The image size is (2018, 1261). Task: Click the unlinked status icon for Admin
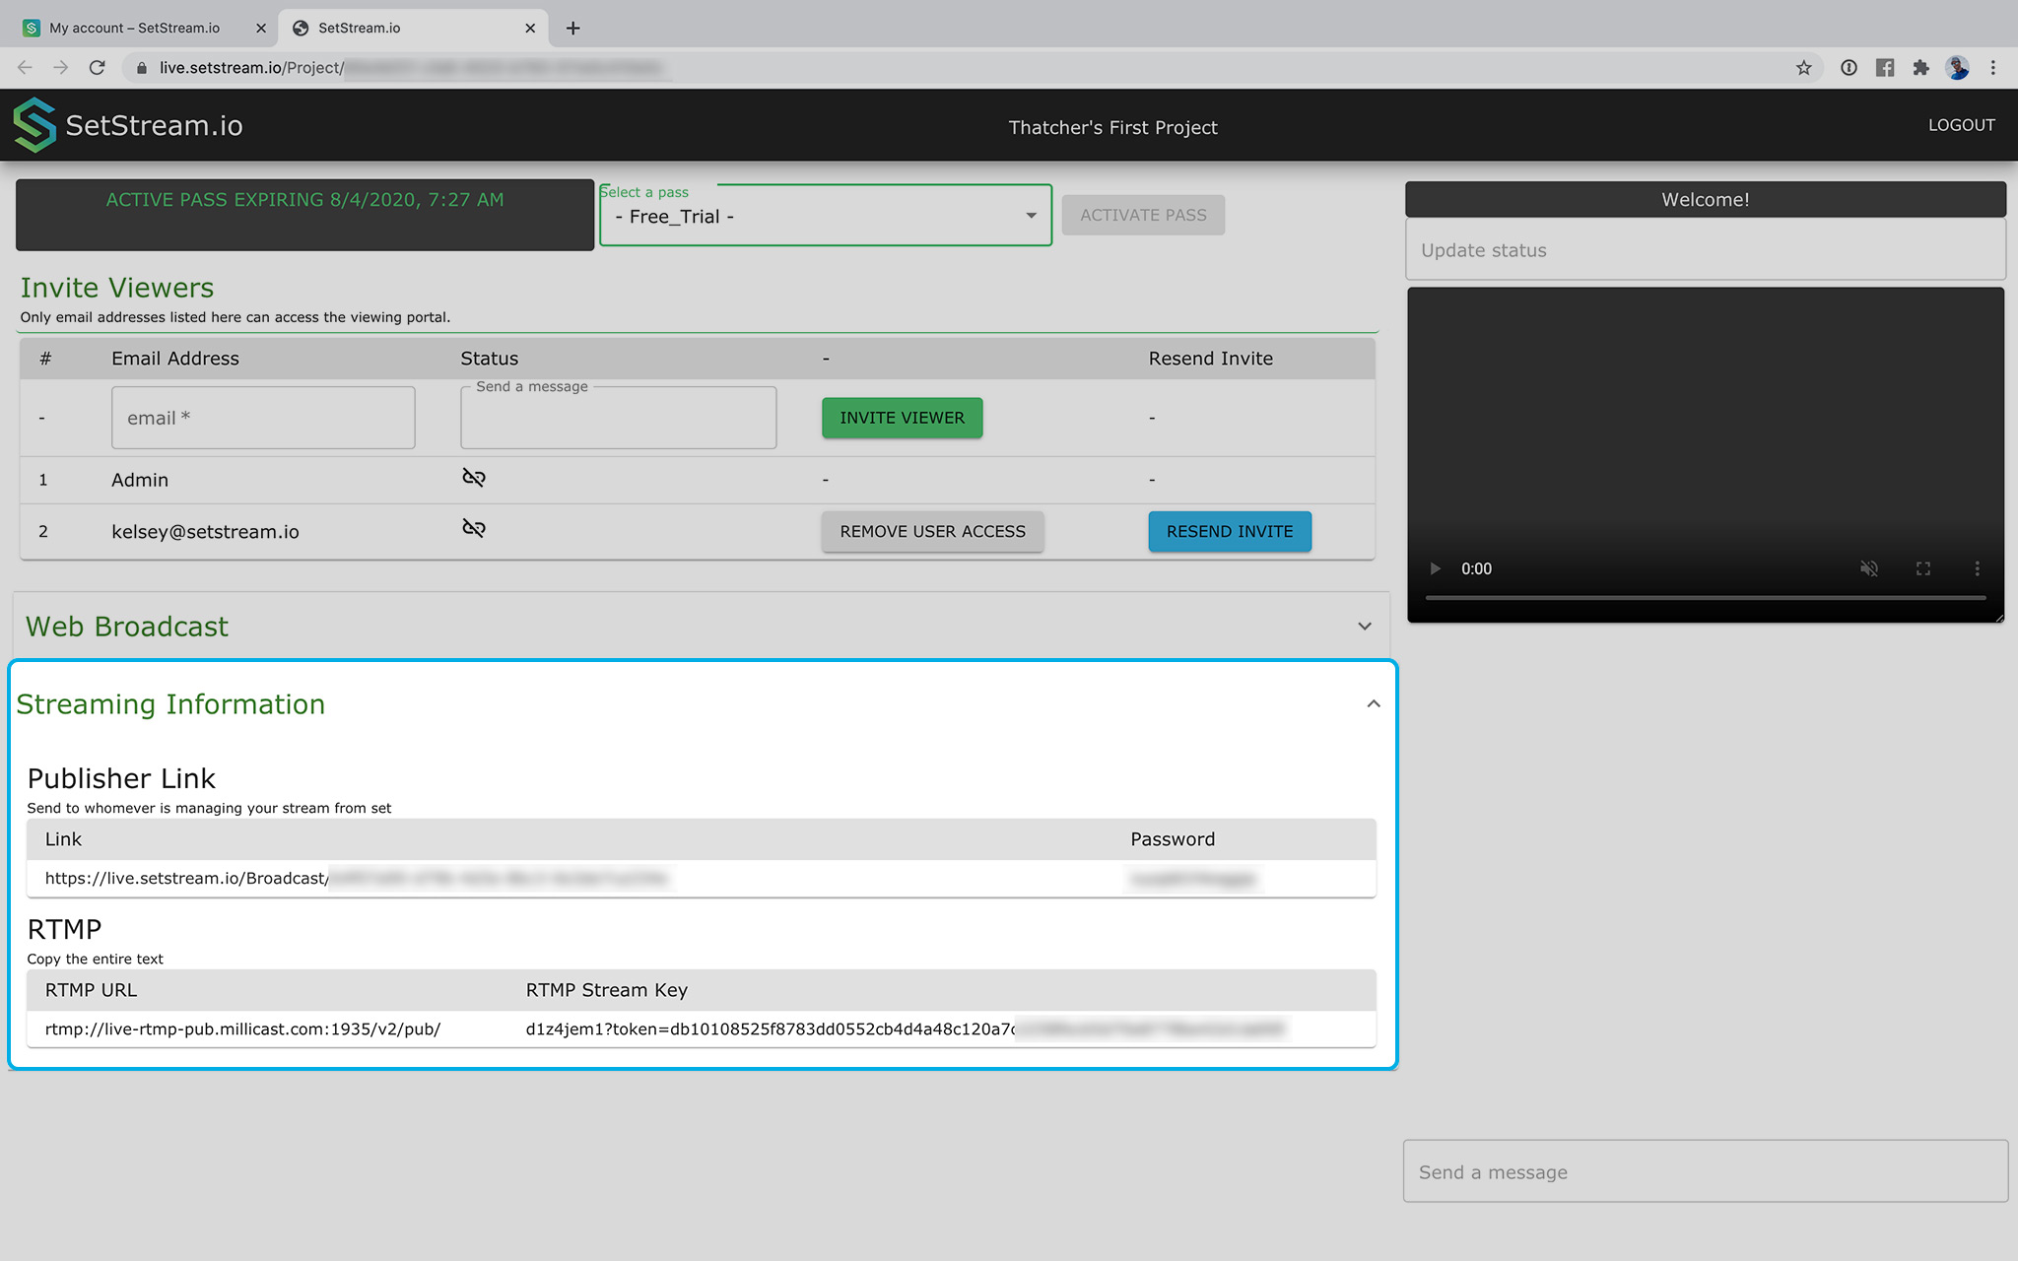(x=474, y=478)
